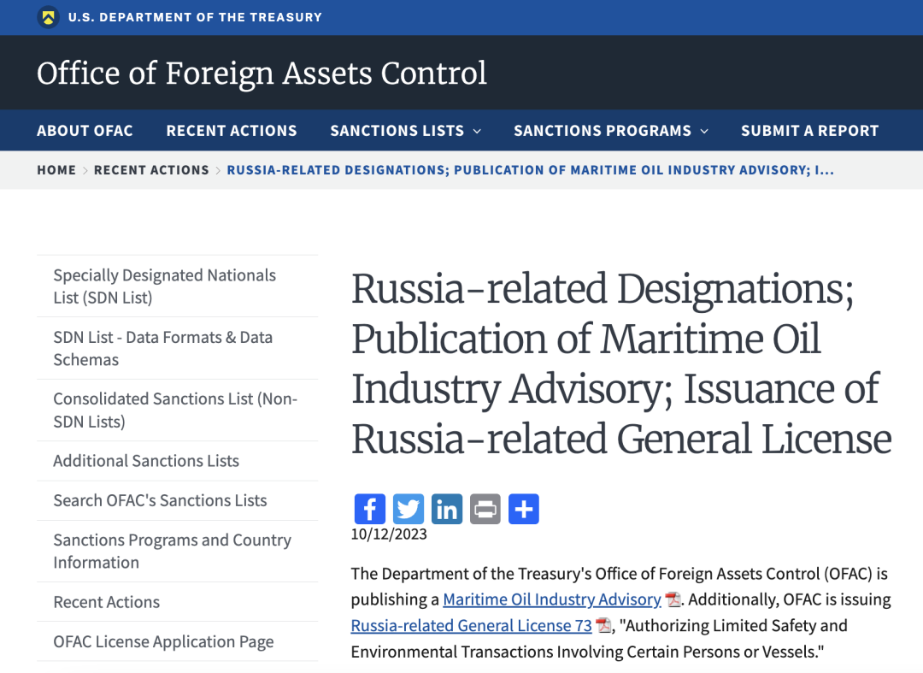The width and height of the screenshot is (923, 673).
Task: Open Maritime Oil Industry Advisory link
Action: point(552,599)
